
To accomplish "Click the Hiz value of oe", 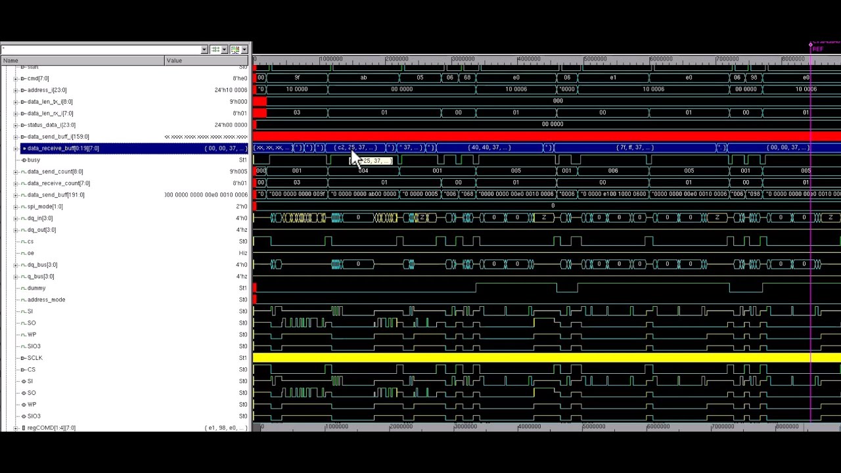I will coord(243,253).
